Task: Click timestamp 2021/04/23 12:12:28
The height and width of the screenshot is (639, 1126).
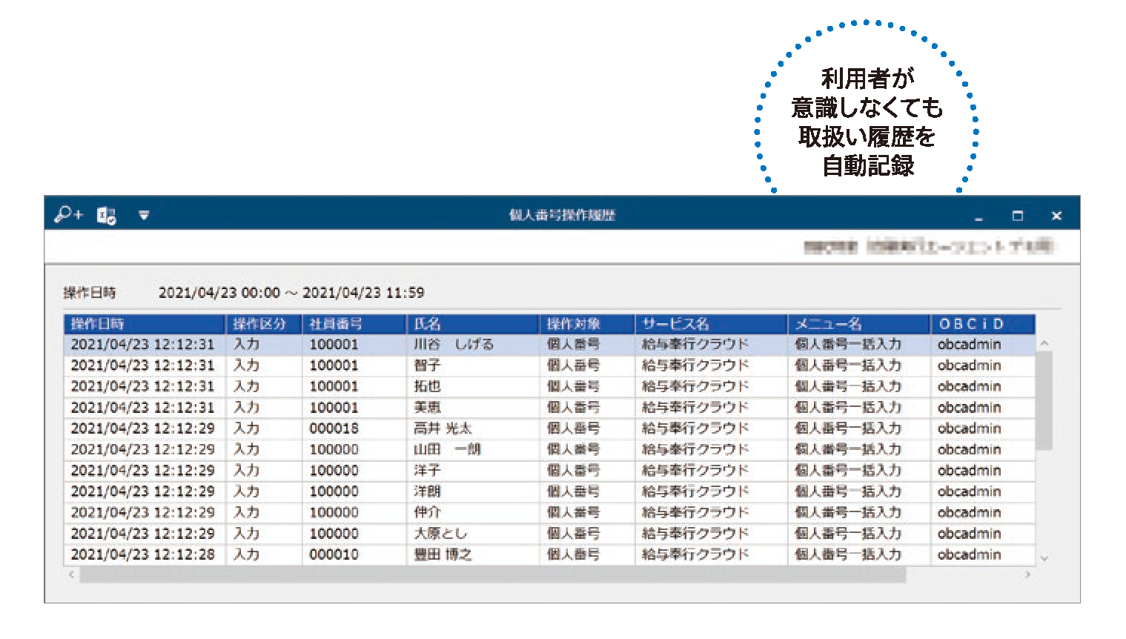Action: [x=142, y=554]
